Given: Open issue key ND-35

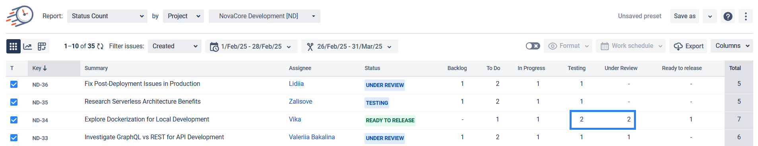Looking at the screenshot, I should tap(40, 102).
